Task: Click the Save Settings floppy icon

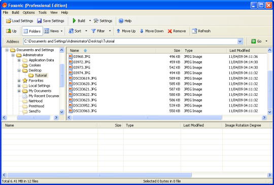Action: coord(39,21)
